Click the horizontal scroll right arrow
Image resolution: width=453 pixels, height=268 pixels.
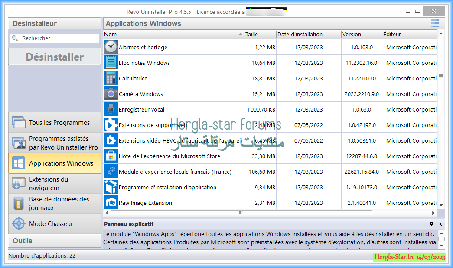[433, 213]
